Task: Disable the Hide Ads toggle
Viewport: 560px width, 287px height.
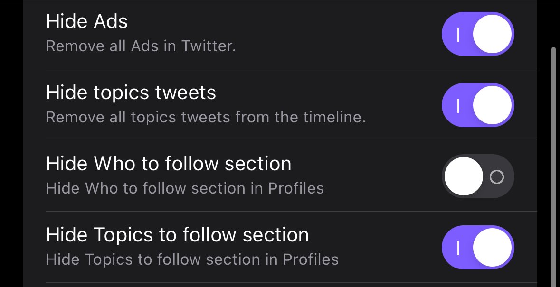Action: coord(478,34)
